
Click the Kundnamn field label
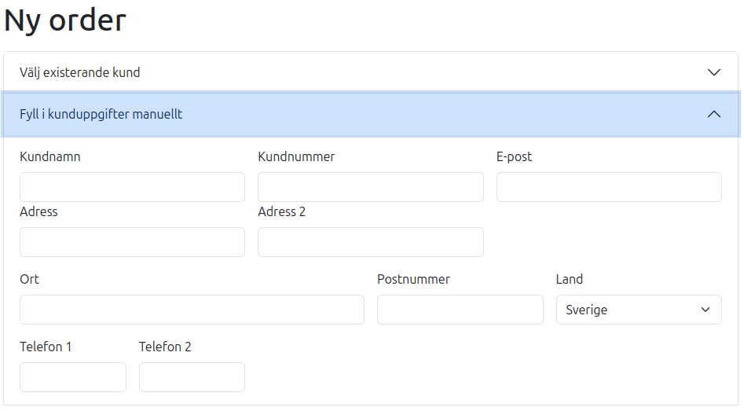tap(50, 156)
